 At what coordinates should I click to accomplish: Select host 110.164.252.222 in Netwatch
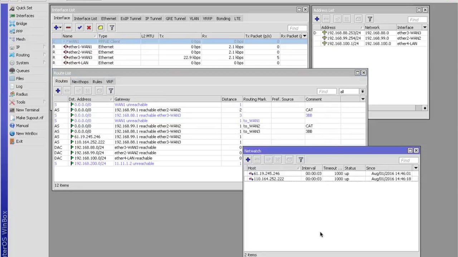click(331, 179)
